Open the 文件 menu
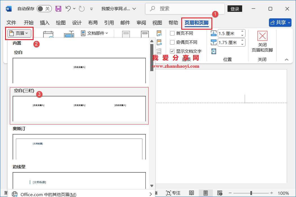The image size is (296, 197). tap(11, 23)
